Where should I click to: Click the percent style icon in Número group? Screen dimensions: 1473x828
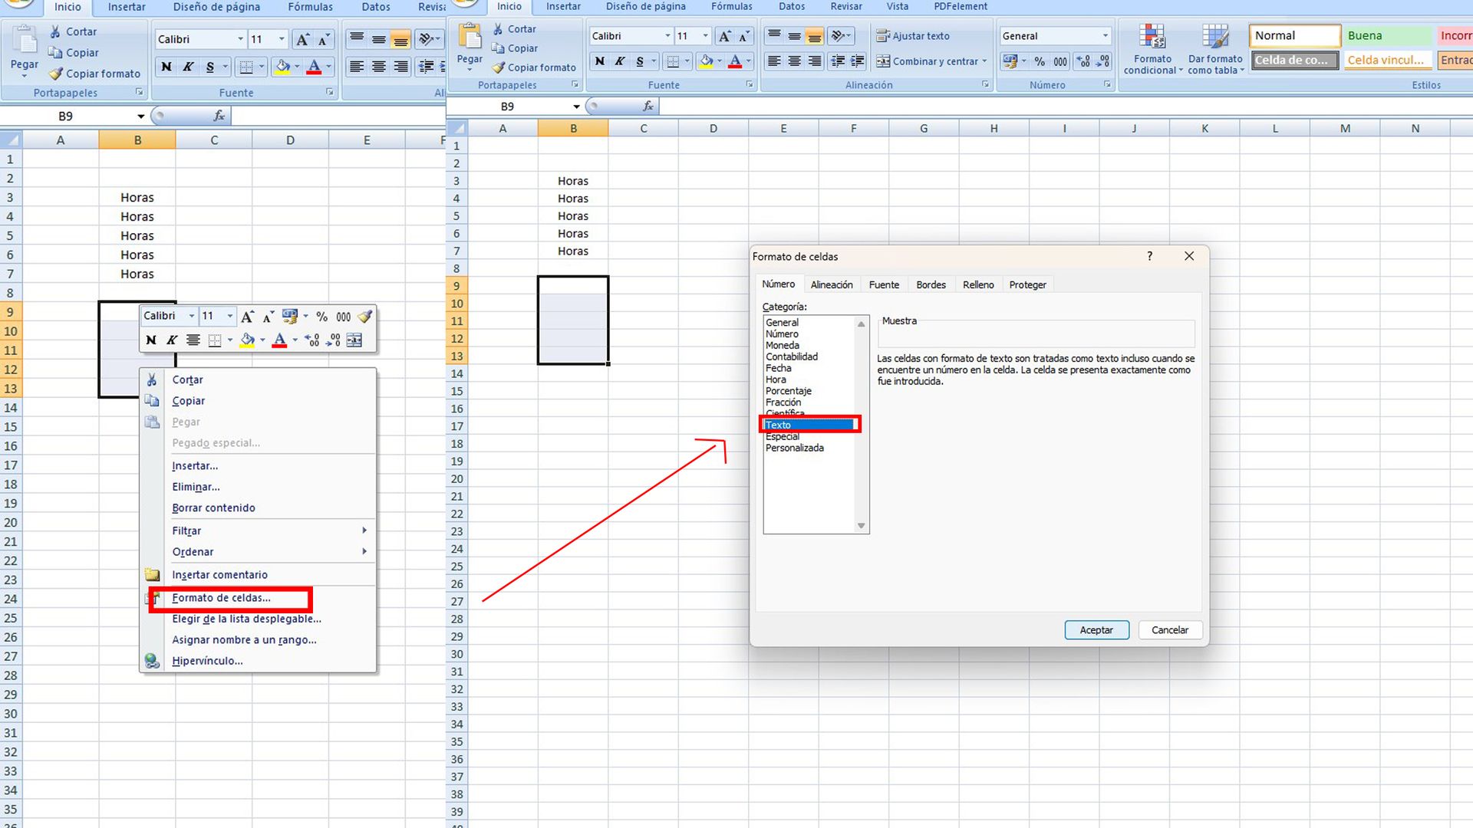[x=1040, y=61]
